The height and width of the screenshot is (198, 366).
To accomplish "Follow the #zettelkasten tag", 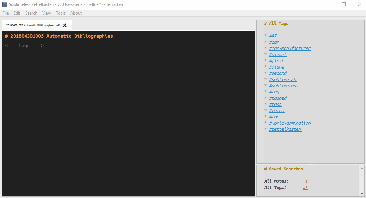I will pyautogui.click(x=285, y=129).
